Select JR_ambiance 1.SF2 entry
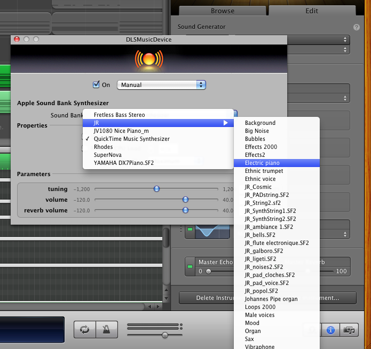Screen dimensions: 371x349 tap(277, 227)
